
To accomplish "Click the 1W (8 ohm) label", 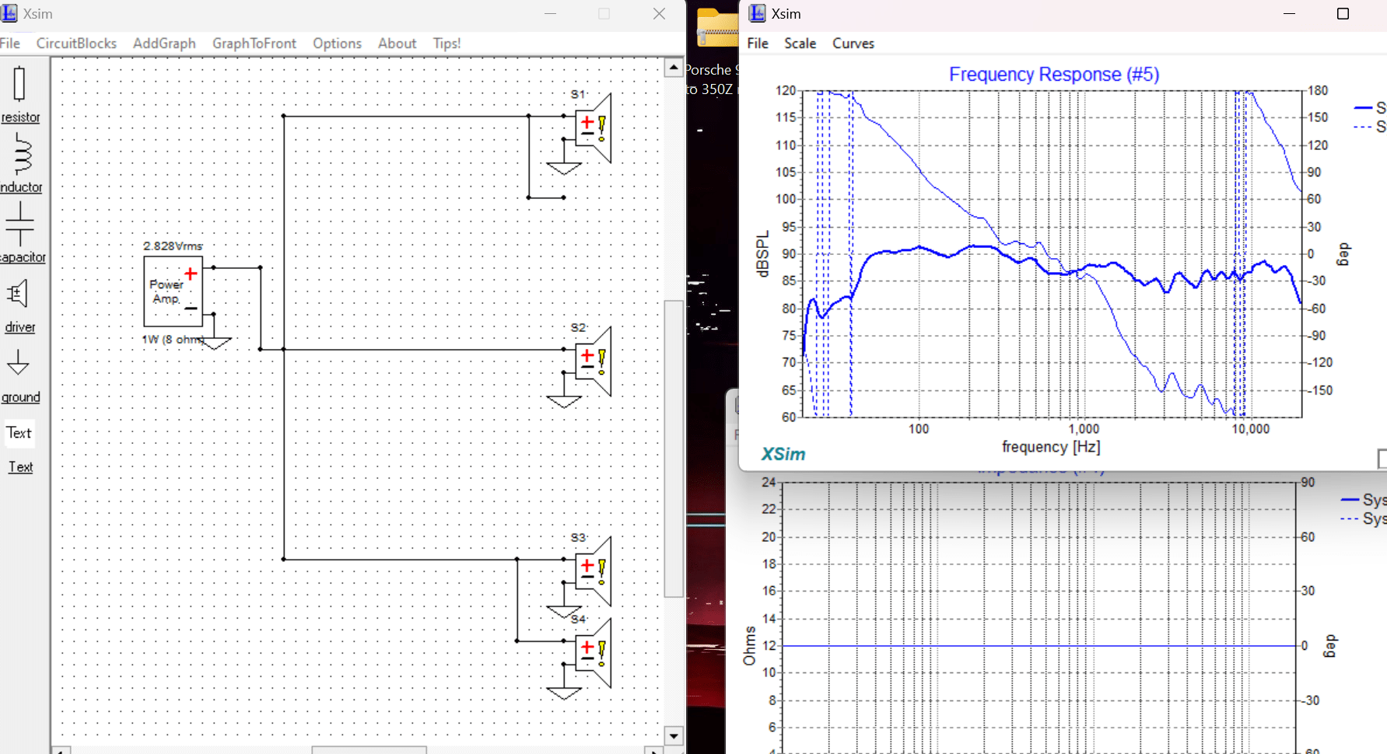I will pyautogui.click(x=173, y=340).
